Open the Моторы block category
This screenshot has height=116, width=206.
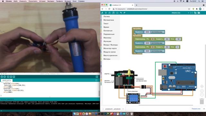(107, 59)
